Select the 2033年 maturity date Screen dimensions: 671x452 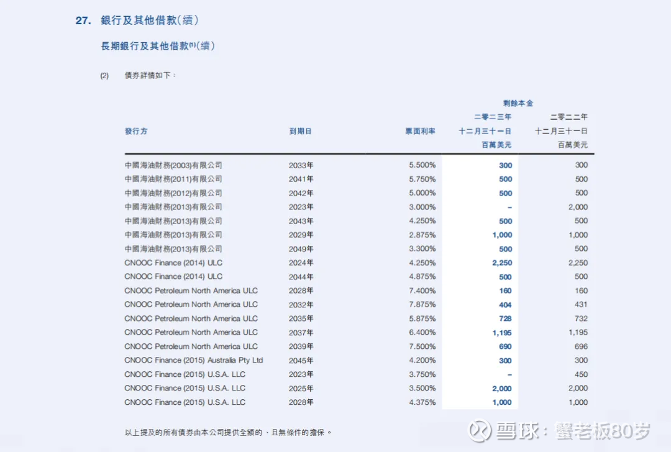[301, 165]
